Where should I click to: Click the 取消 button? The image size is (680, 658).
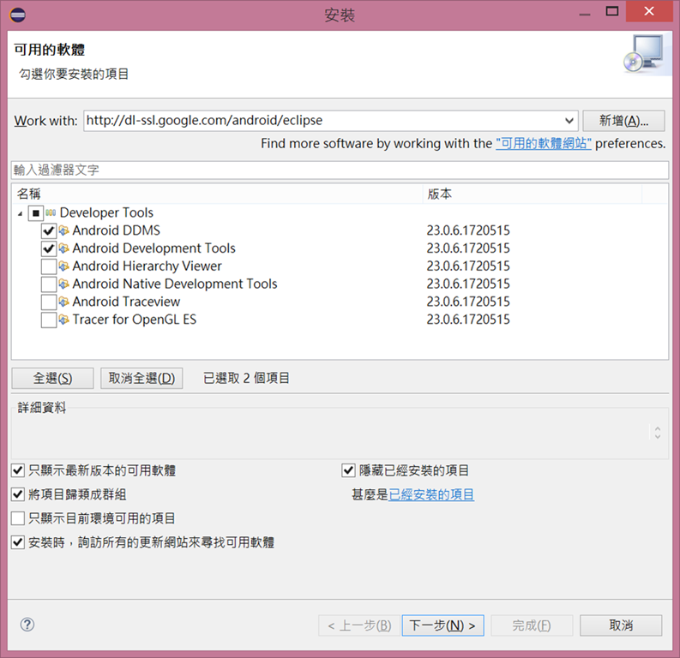(x=621, y=625)
